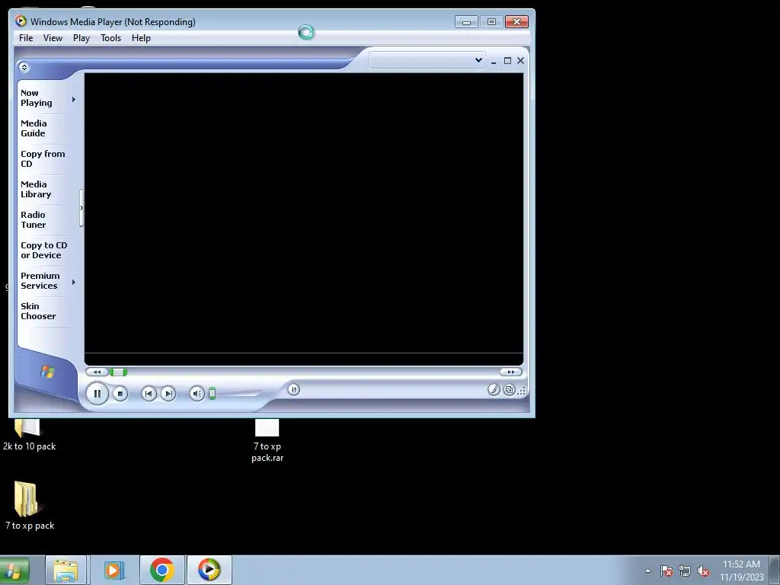Click the resize grip in player corner
780x585 pixels.
click(522, 391)
